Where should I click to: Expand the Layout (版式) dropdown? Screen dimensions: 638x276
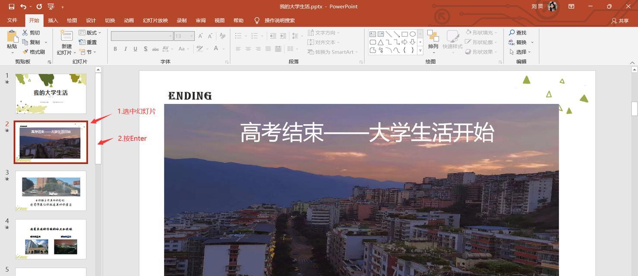click(90, 33)
